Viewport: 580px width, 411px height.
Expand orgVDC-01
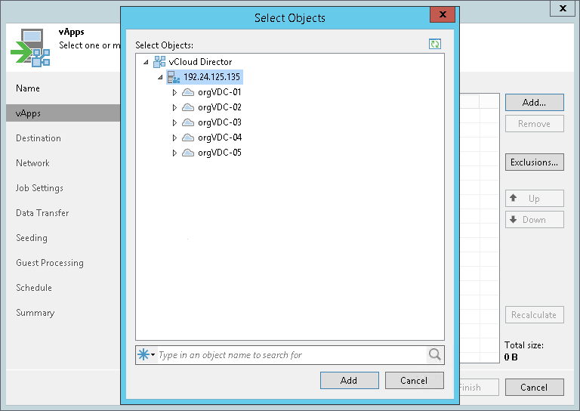click(174, 92)
